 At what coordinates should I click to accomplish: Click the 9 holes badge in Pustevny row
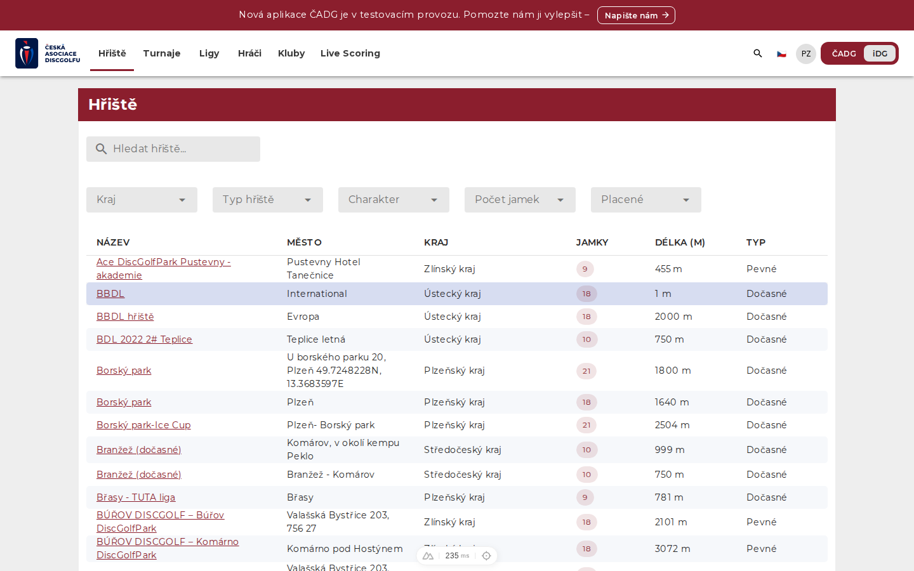point(585,269)
